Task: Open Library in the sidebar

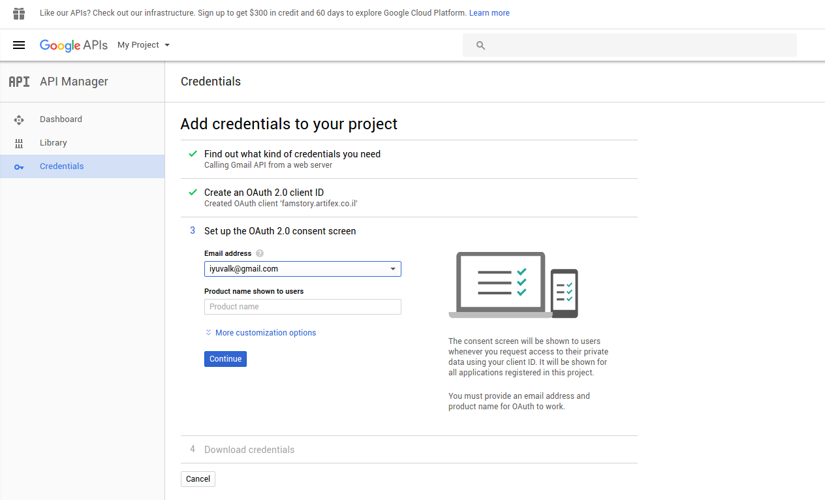Action: point(54,143)
